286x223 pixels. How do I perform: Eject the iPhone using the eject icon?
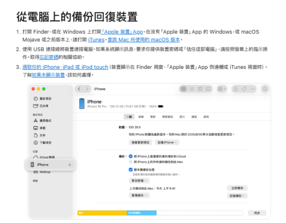point(70,165)
